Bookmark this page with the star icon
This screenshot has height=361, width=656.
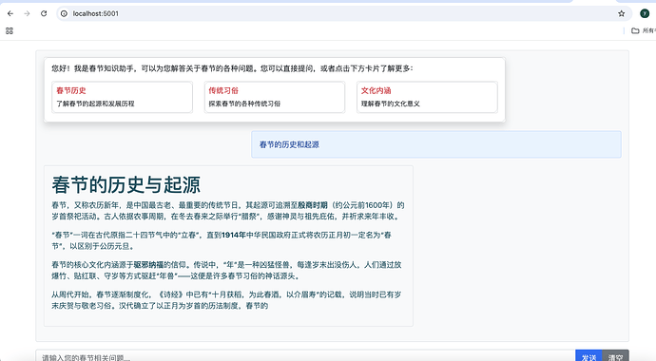click(621, 14)
